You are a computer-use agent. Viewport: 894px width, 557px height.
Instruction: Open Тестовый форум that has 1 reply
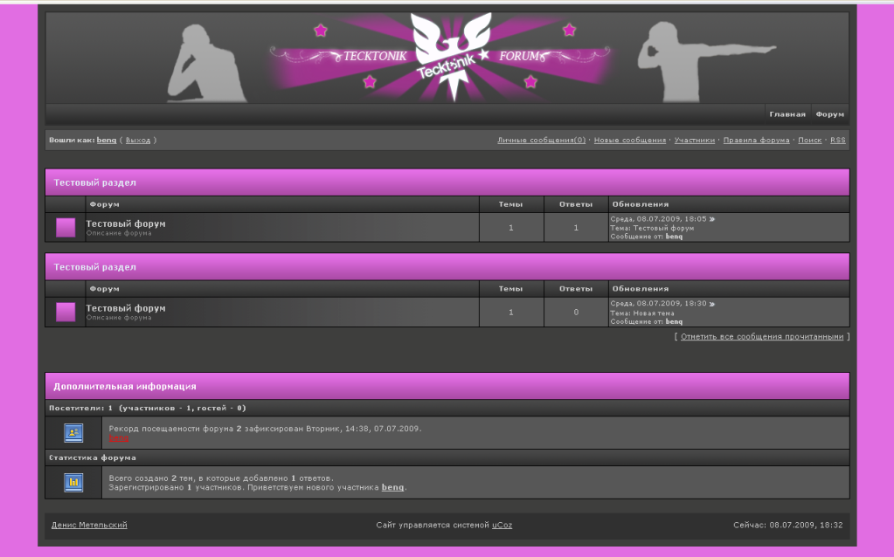[126, 223]
